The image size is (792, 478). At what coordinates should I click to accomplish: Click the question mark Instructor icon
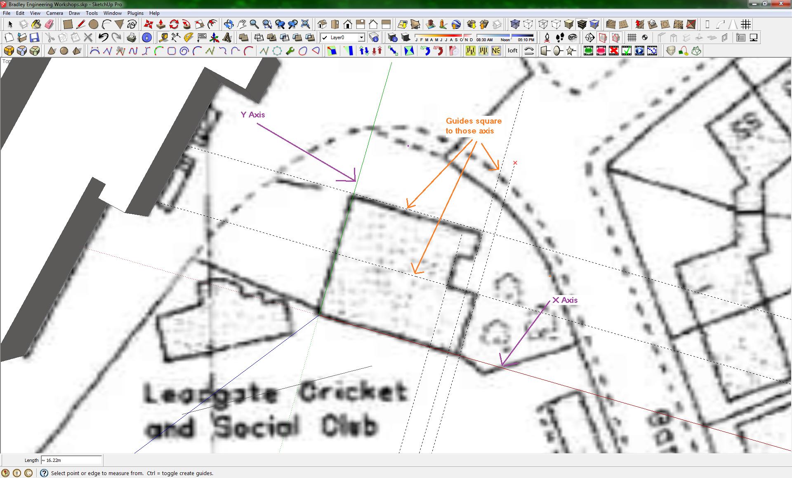(44, 473)
